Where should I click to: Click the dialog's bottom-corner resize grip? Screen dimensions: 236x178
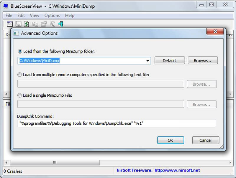(222, 147)
